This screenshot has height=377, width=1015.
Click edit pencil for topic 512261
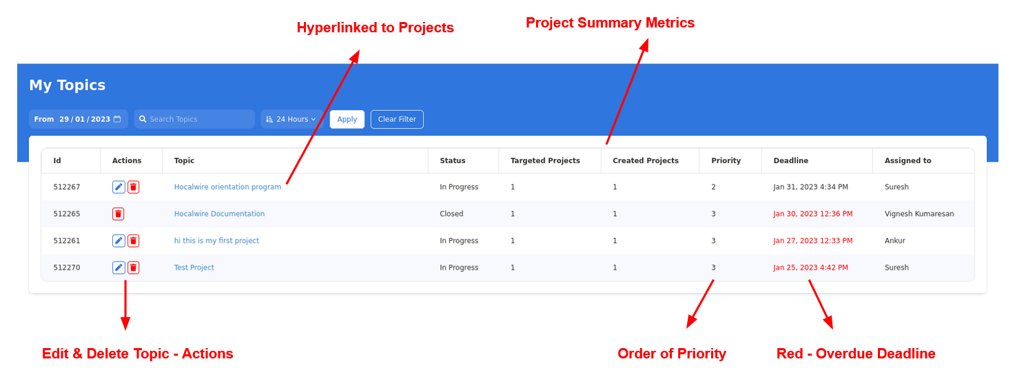[119, 241]
